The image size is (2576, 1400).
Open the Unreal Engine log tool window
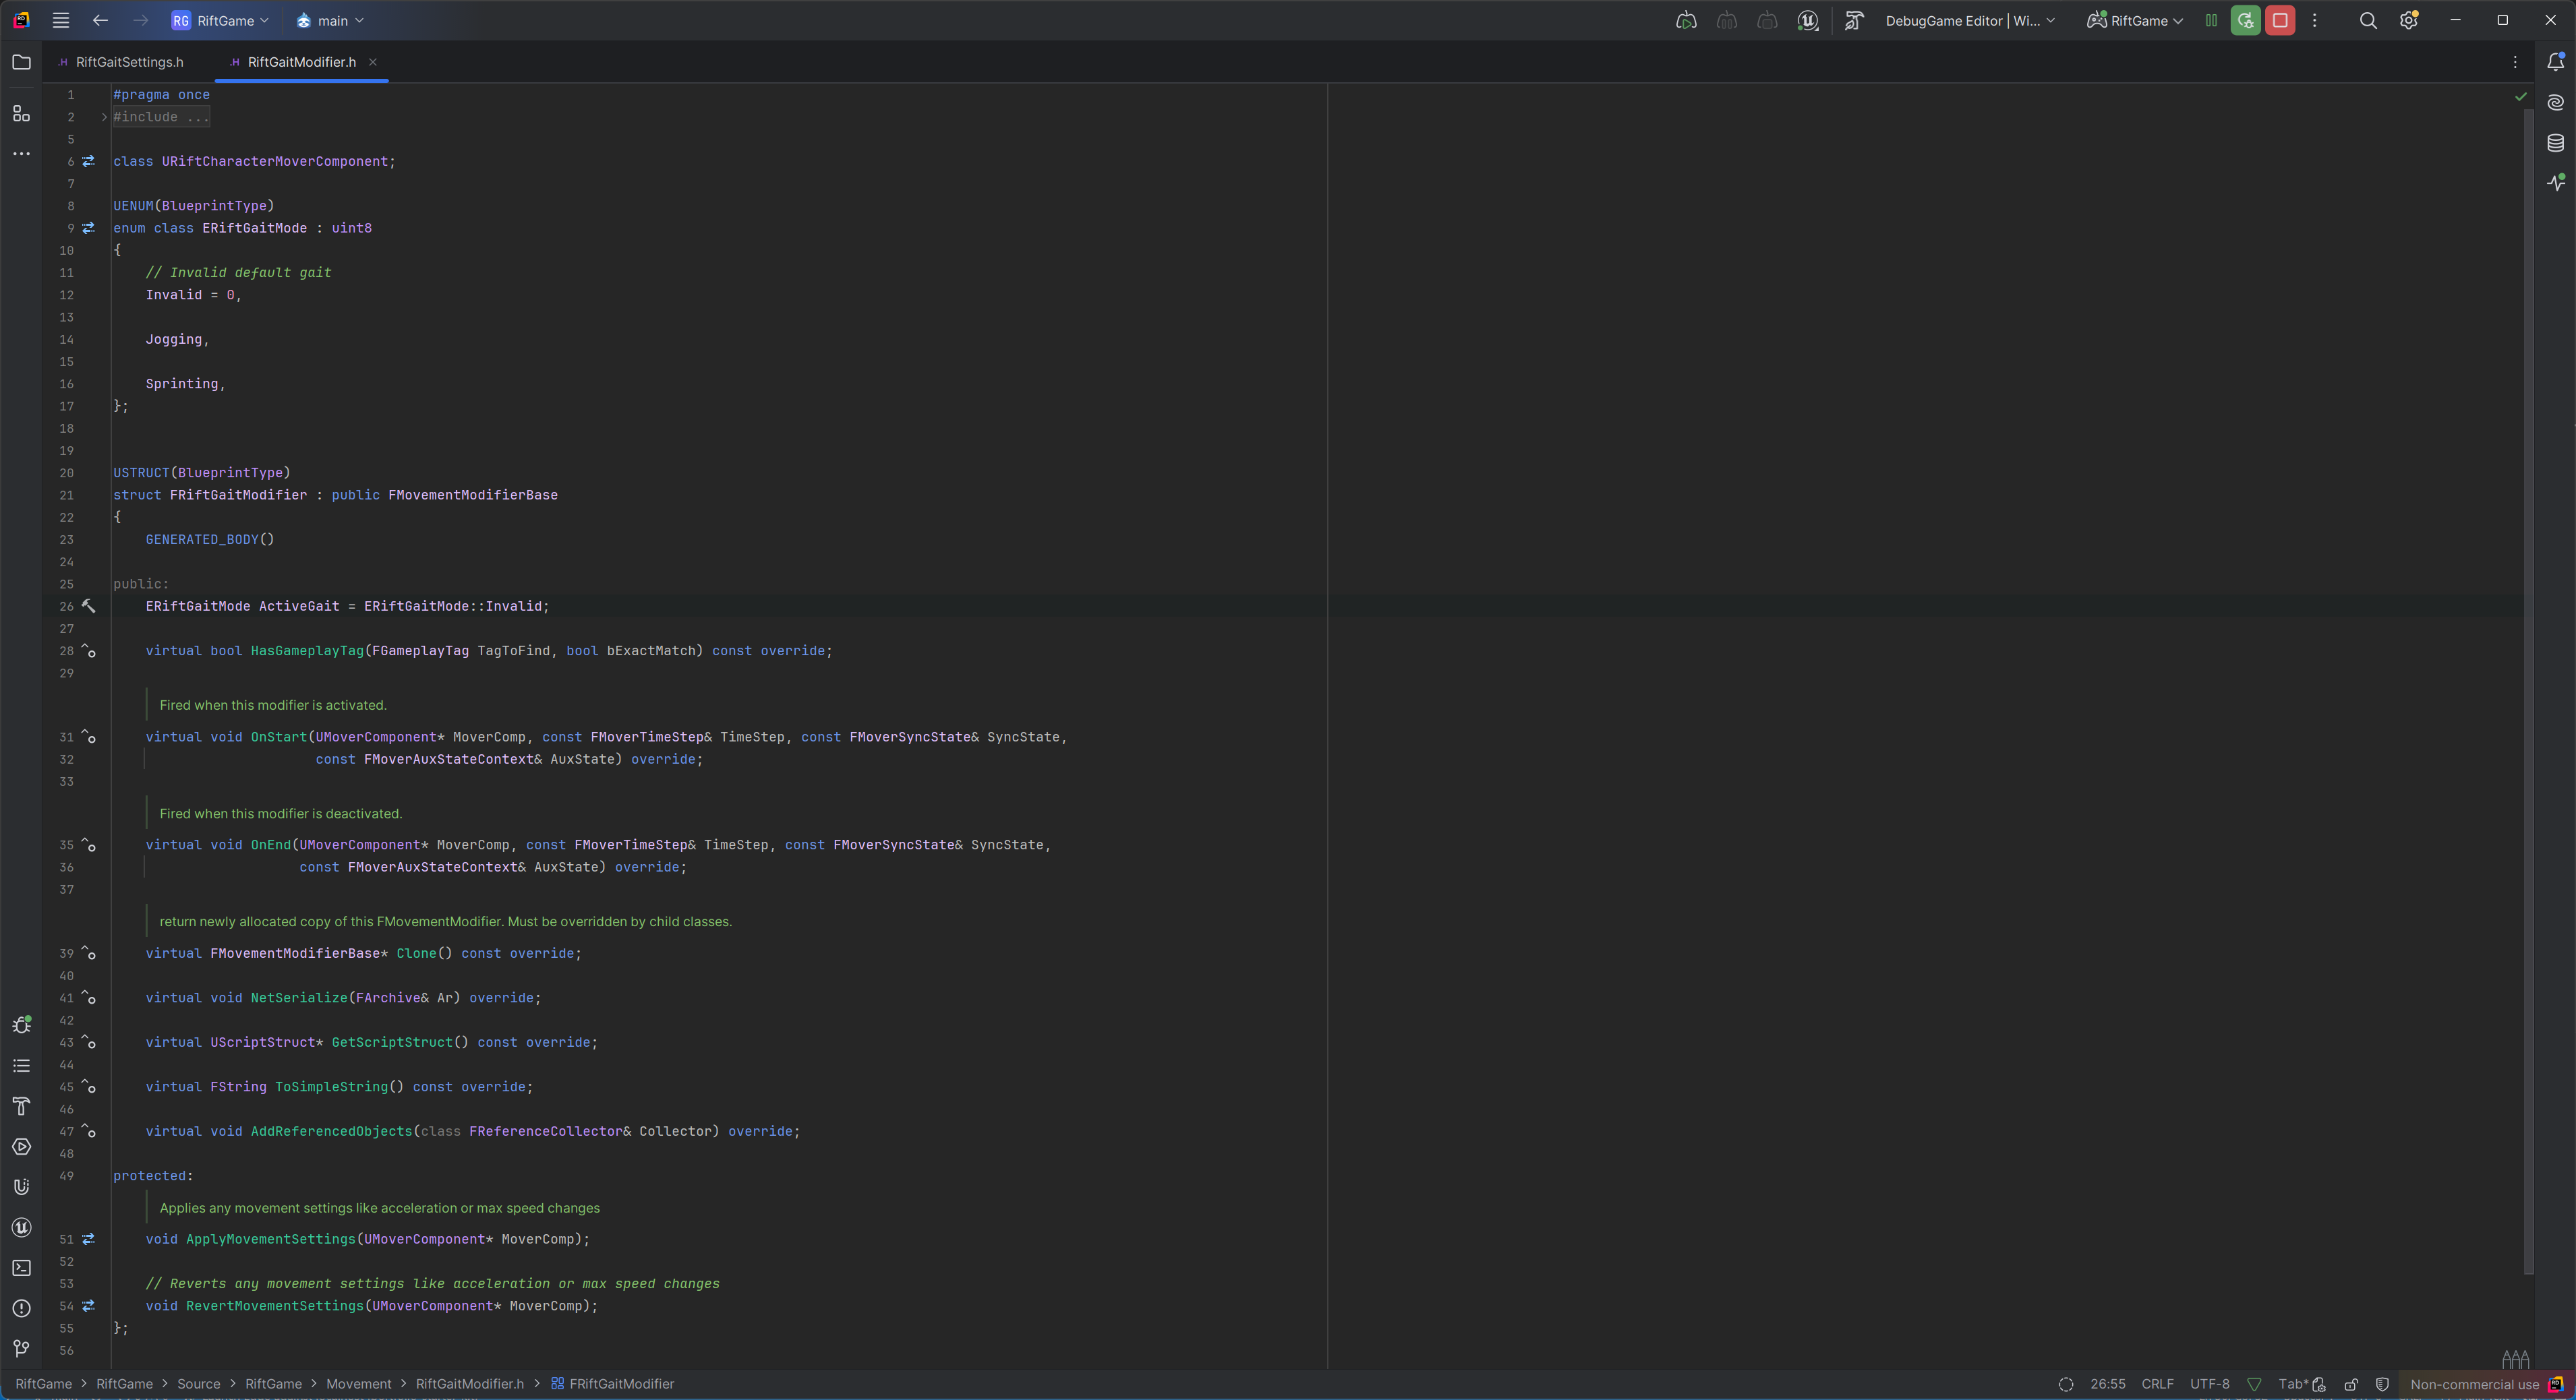point(21,1227)
